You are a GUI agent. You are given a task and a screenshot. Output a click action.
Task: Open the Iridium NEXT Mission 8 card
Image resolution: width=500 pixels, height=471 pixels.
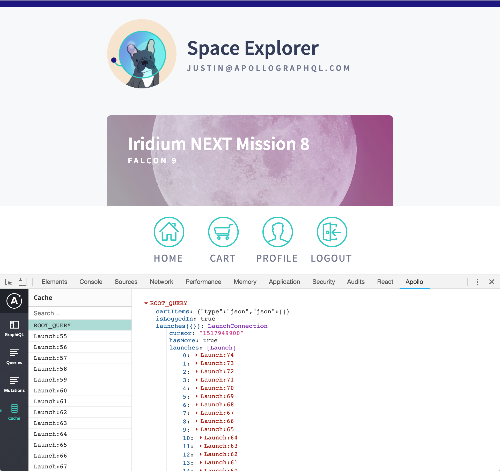250,161
